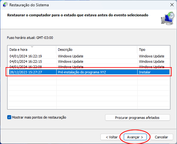This screenshot has height=144, width=177.
Task: Sort by the Data e hora column
Action: pos(32,50)
